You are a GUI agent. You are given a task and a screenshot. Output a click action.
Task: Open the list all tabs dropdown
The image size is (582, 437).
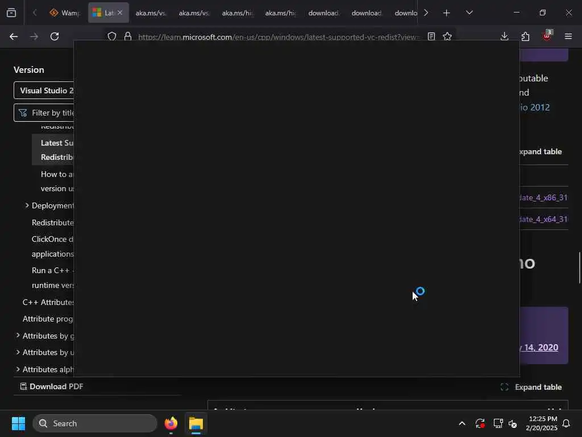469,13
